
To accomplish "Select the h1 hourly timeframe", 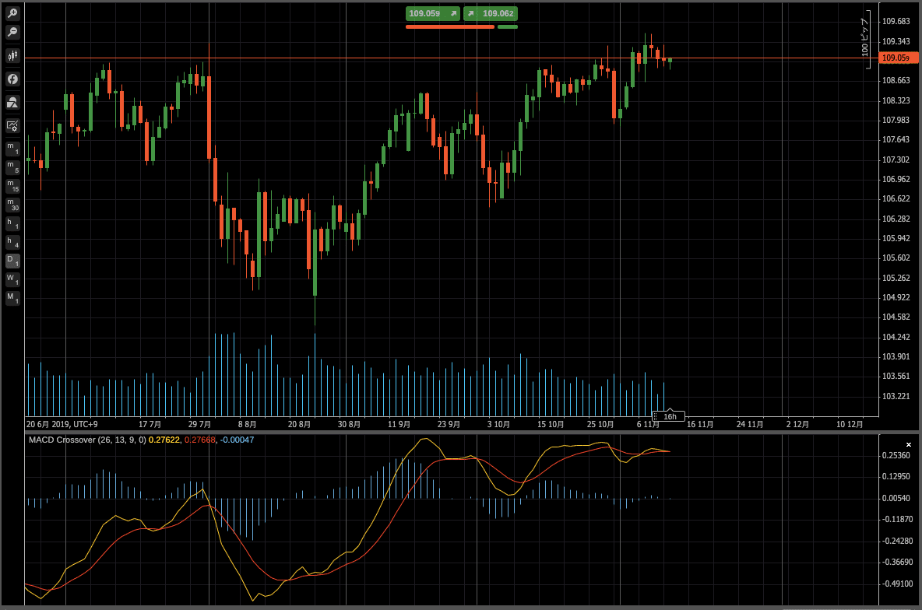I will [12, 224].
